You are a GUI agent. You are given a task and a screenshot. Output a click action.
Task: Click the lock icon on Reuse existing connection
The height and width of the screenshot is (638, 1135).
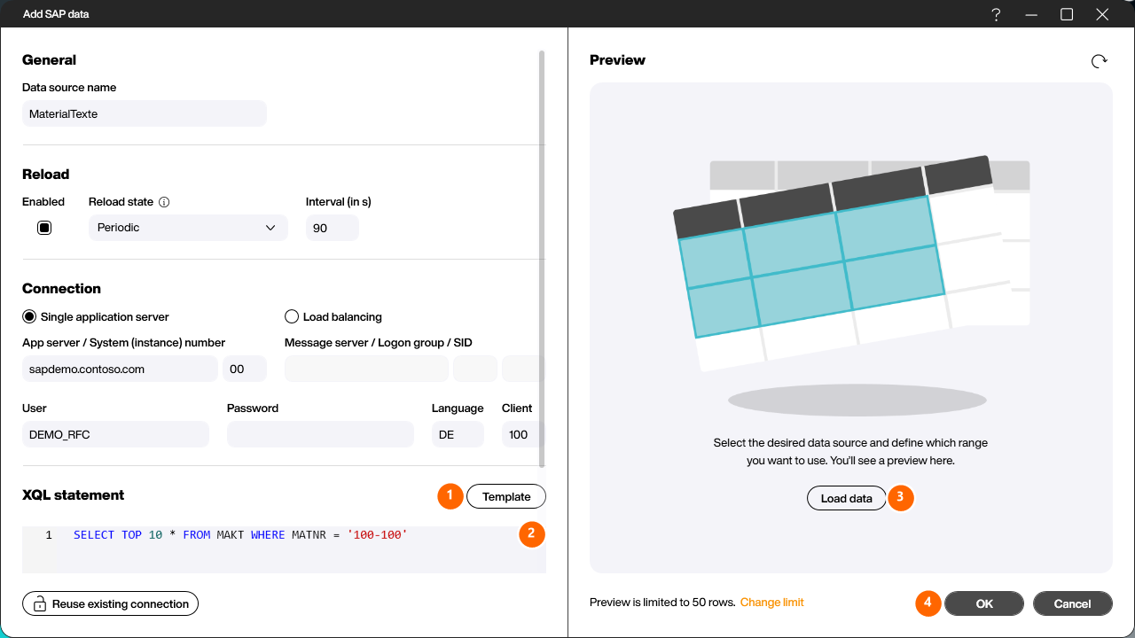[x=40, y=604]
